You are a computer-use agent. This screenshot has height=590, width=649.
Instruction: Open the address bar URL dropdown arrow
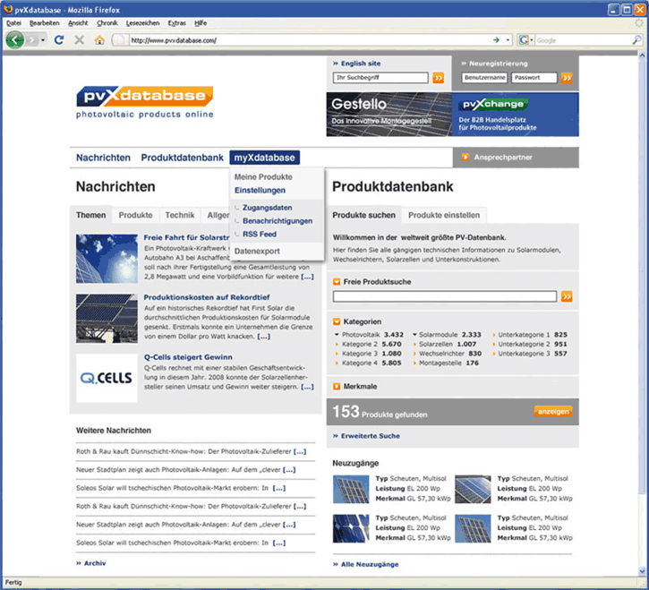click(x=508, y=40)
